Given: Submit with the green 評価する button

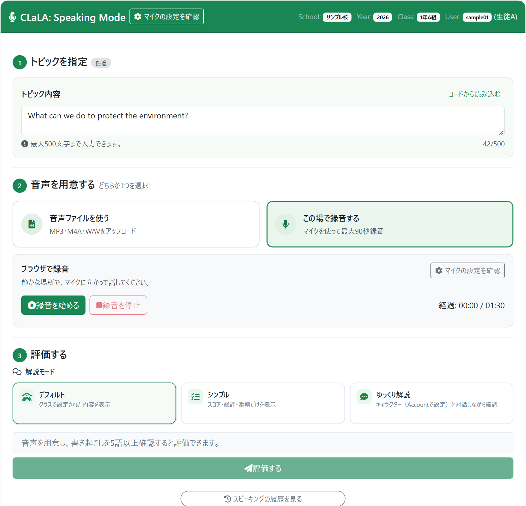Looking at the screenshot, I should coord(263,468).
